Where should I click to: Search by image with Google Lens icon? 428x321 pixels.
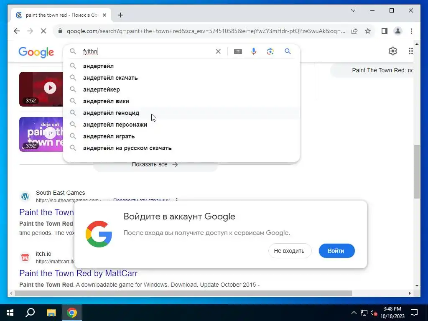[x=270, y=51]
